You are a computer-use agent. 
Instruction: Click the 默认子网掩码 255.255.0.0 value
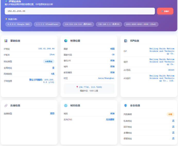[42, 81]
